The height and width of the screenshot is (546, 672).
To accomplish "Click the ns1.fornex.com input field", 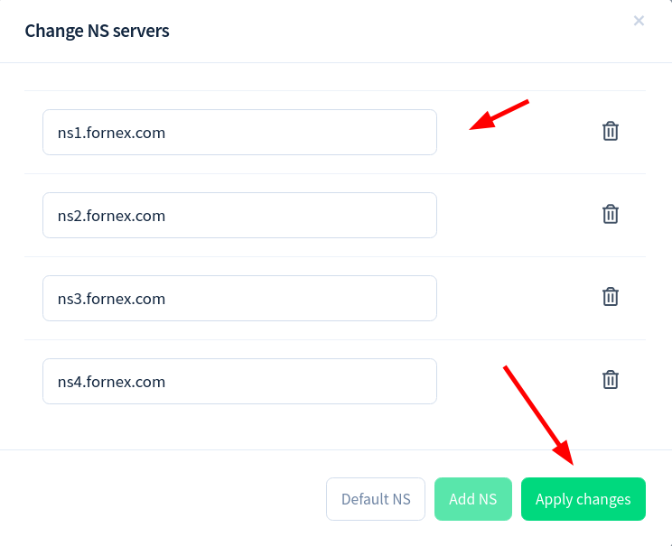I will click(239, 133).
